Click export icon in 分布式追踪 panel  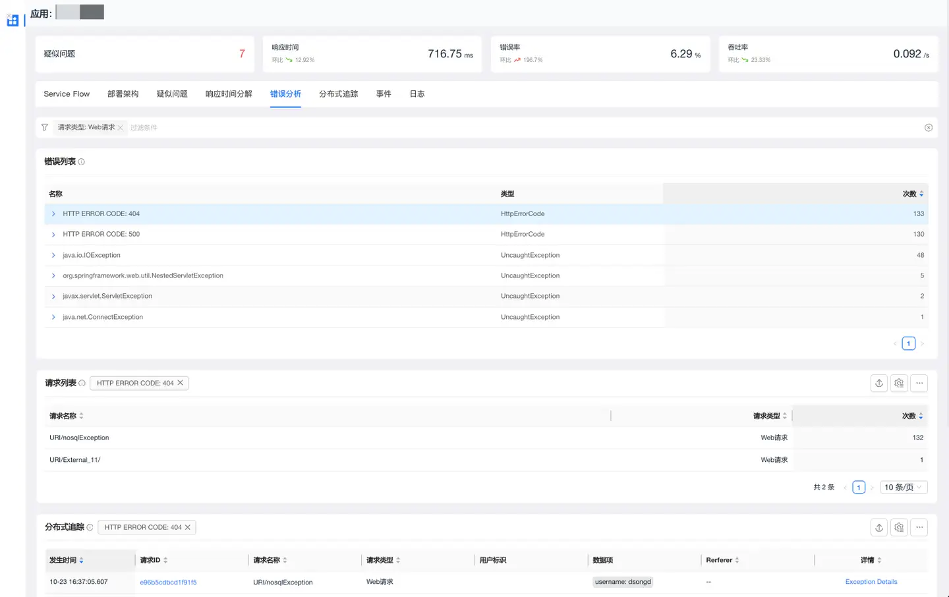[878, 527]
